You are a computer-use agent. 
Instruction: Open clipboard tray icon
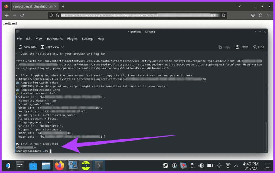click(x=192, y=165)
